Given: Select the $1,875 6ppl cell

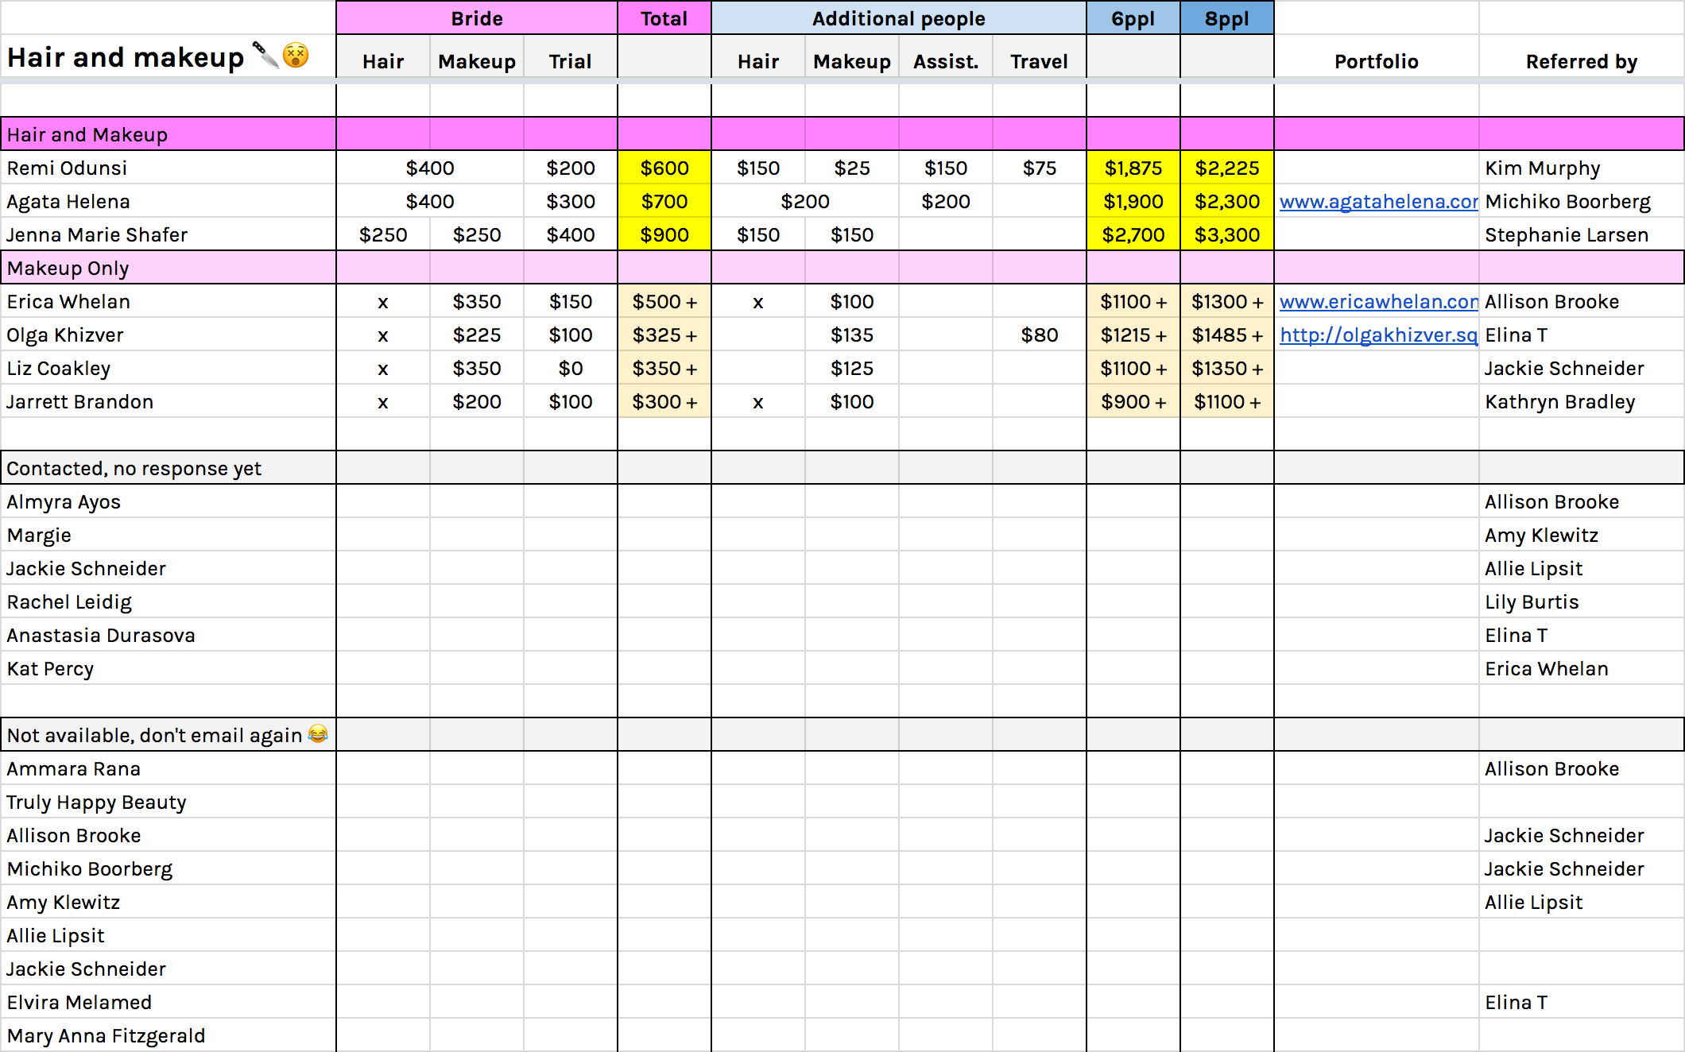Looking at the screenshot, I should click(x=1133, y=168).
